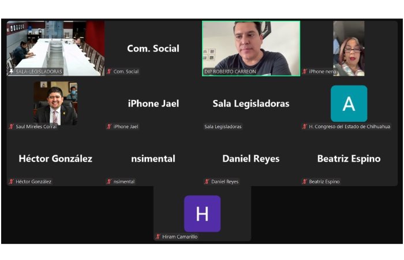Select the teal A avatar tile
The width and height of the screenshot is (404, 260).
(349, 103)
